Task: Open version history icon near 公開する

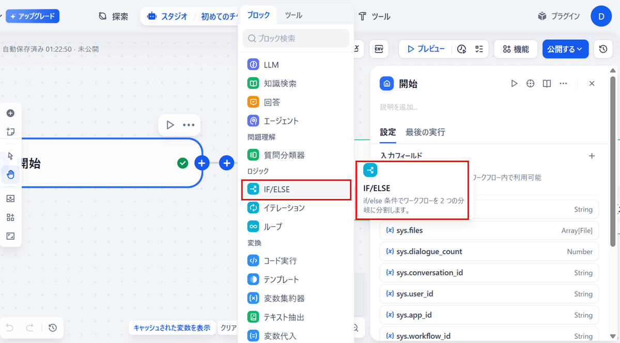Action: (603, 49)
